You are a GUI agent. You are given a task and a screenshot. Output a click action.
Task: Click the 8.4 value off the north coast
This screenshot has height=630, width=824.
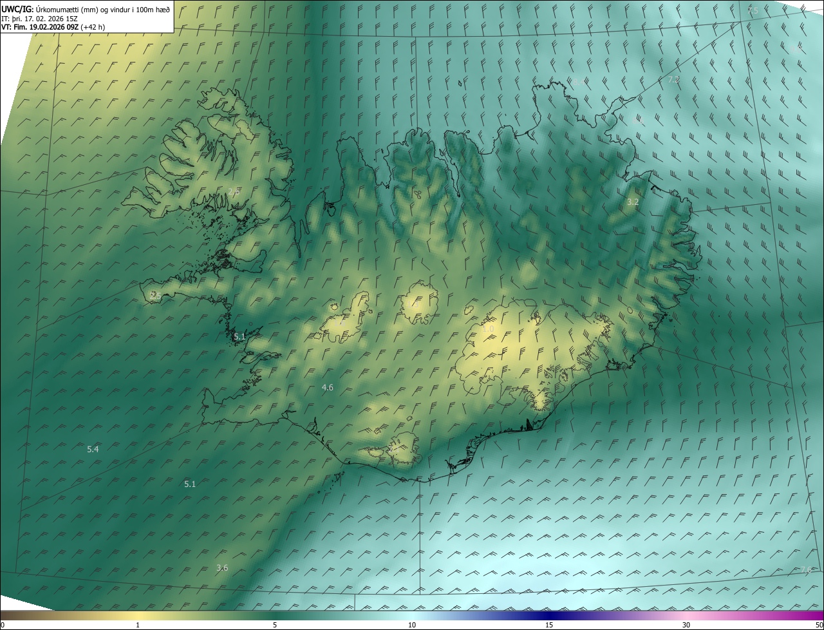tap(580, 81)
